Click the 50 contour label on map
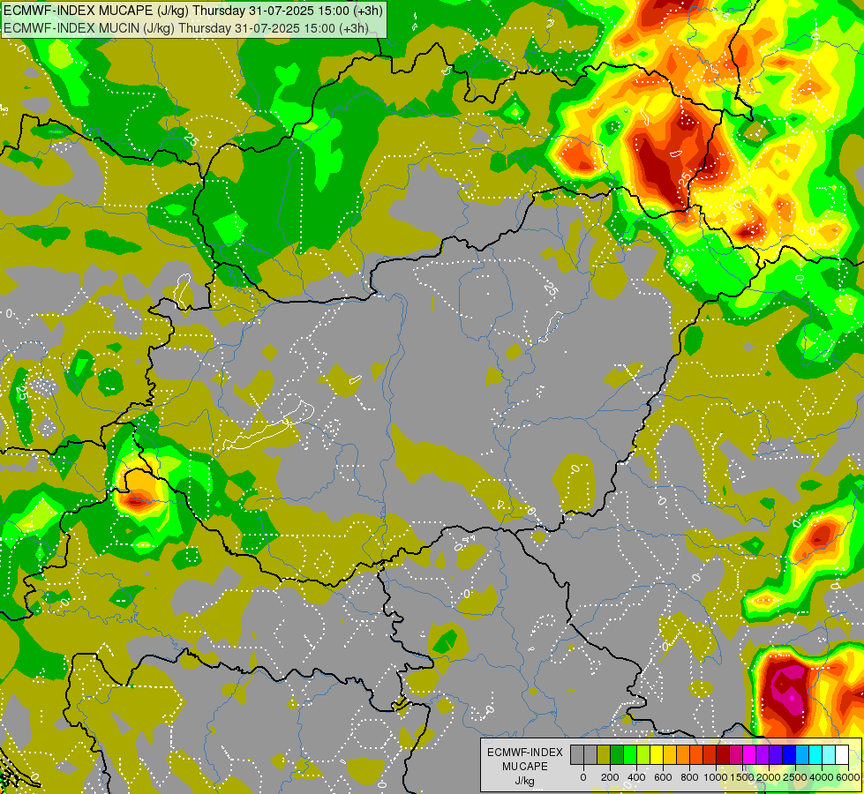Screen dimensions: 864x794 point(734,207)
